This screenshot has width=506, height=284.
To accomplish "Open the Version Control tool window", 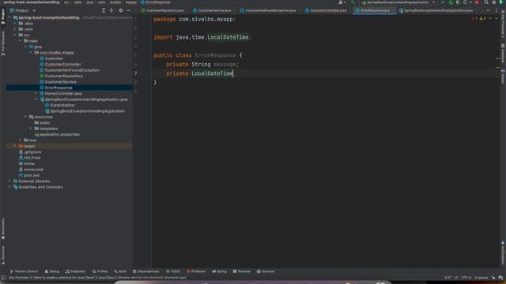I will (x=24, y=271).
